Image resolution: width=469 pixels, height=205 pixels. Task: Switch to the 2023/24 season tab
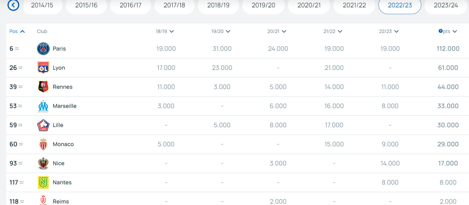[446, 5]
